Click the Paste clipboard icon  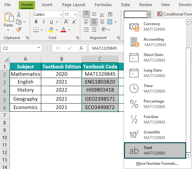coord(9,17)
